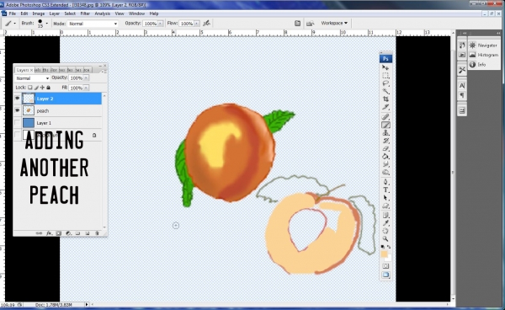Select the Hand tool
The height and width of the screenshot is (310, 505).
(385, 231)
